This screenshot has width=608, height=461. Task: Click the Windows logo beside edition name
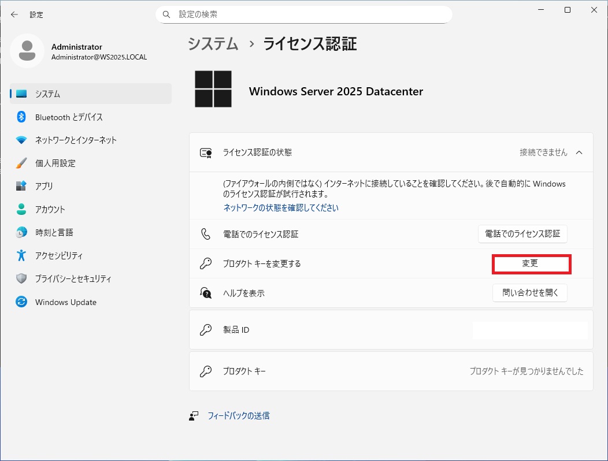[213, 89]
